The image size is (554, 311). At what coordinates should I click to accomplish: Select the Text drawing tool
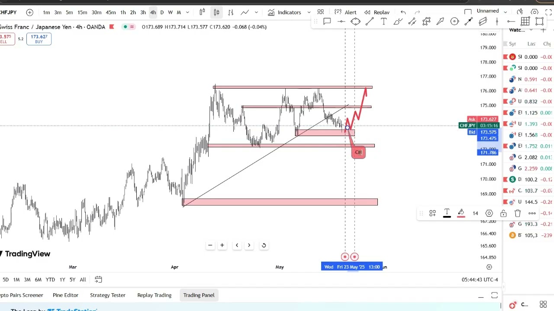(x=383, y=22)
